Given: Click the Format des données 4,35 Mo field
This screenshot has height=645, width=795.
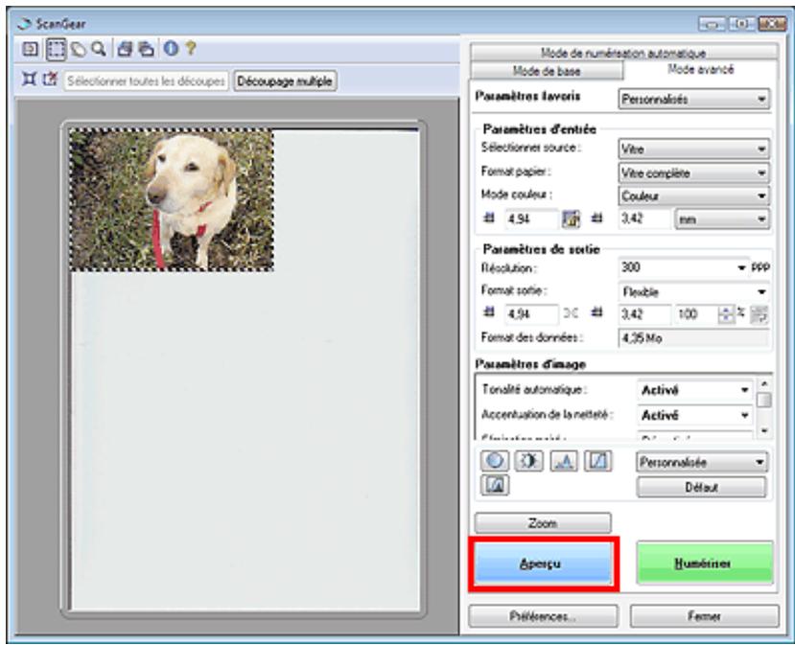Looking at the screenshot, I should click(x=694, y=338).
